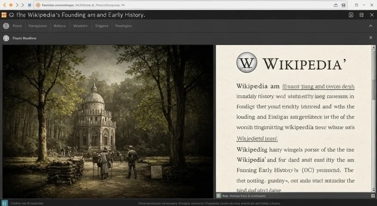Close the 'Fioyiis theakless' bar
Screen dimensions: 377x206
coord(371,37)
